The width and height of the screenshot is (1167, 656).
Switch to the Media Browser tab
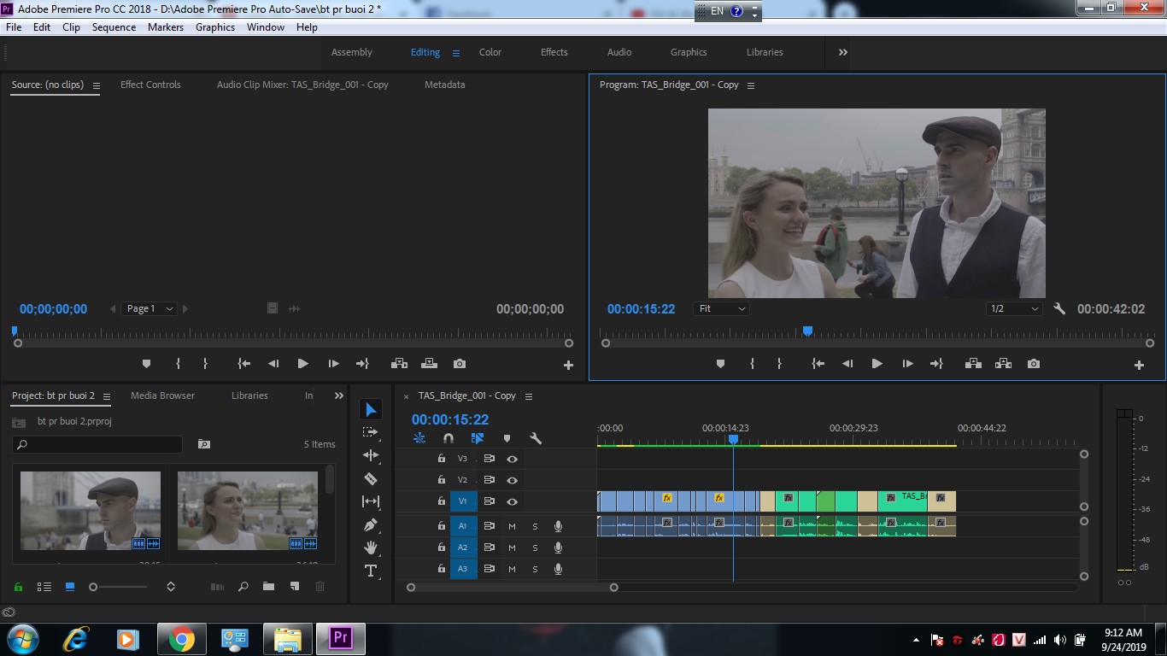(162, 395)
